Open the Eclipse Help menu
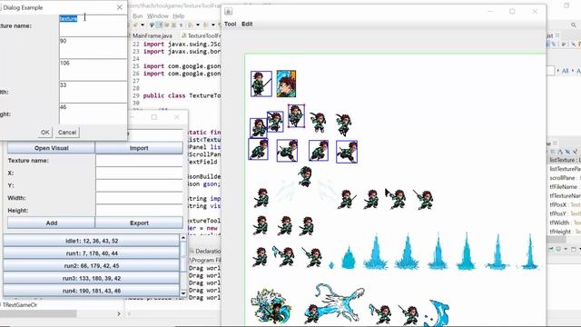The height and width of the screenshot is (327, 581). (179, 16)
